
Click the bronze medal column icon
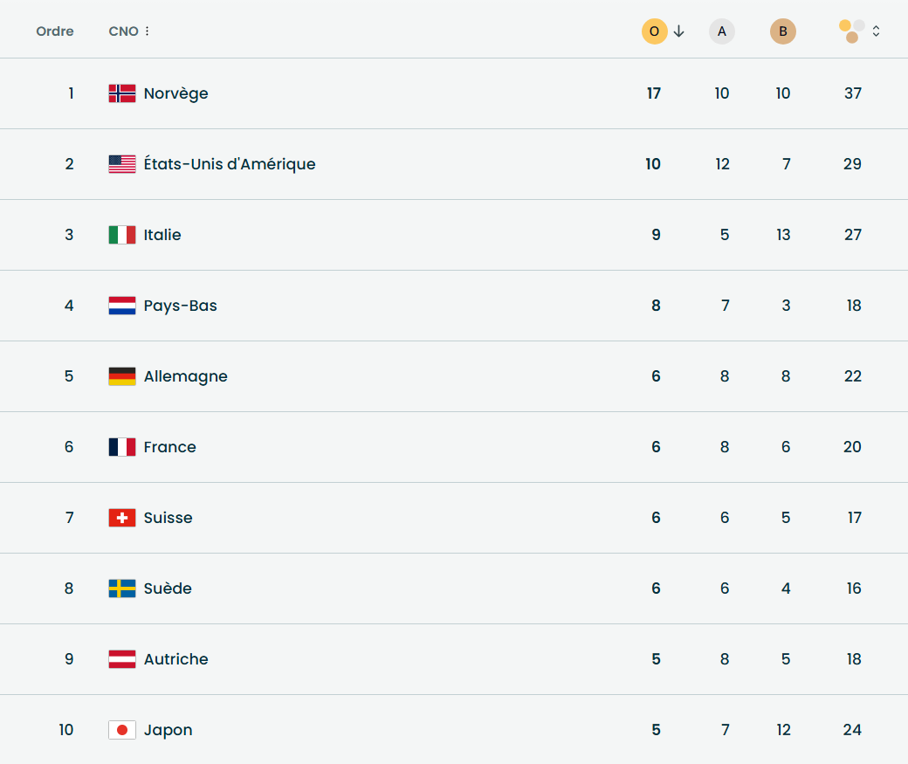pos(783,31)
